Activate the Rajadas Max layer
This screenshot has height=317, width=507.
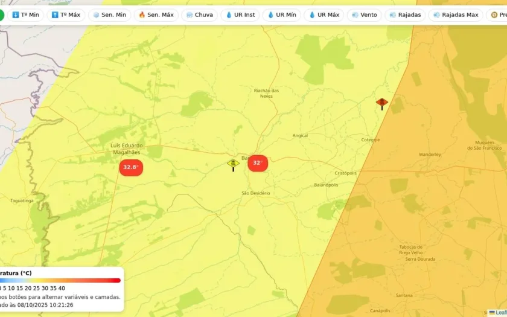pos(456,15)
